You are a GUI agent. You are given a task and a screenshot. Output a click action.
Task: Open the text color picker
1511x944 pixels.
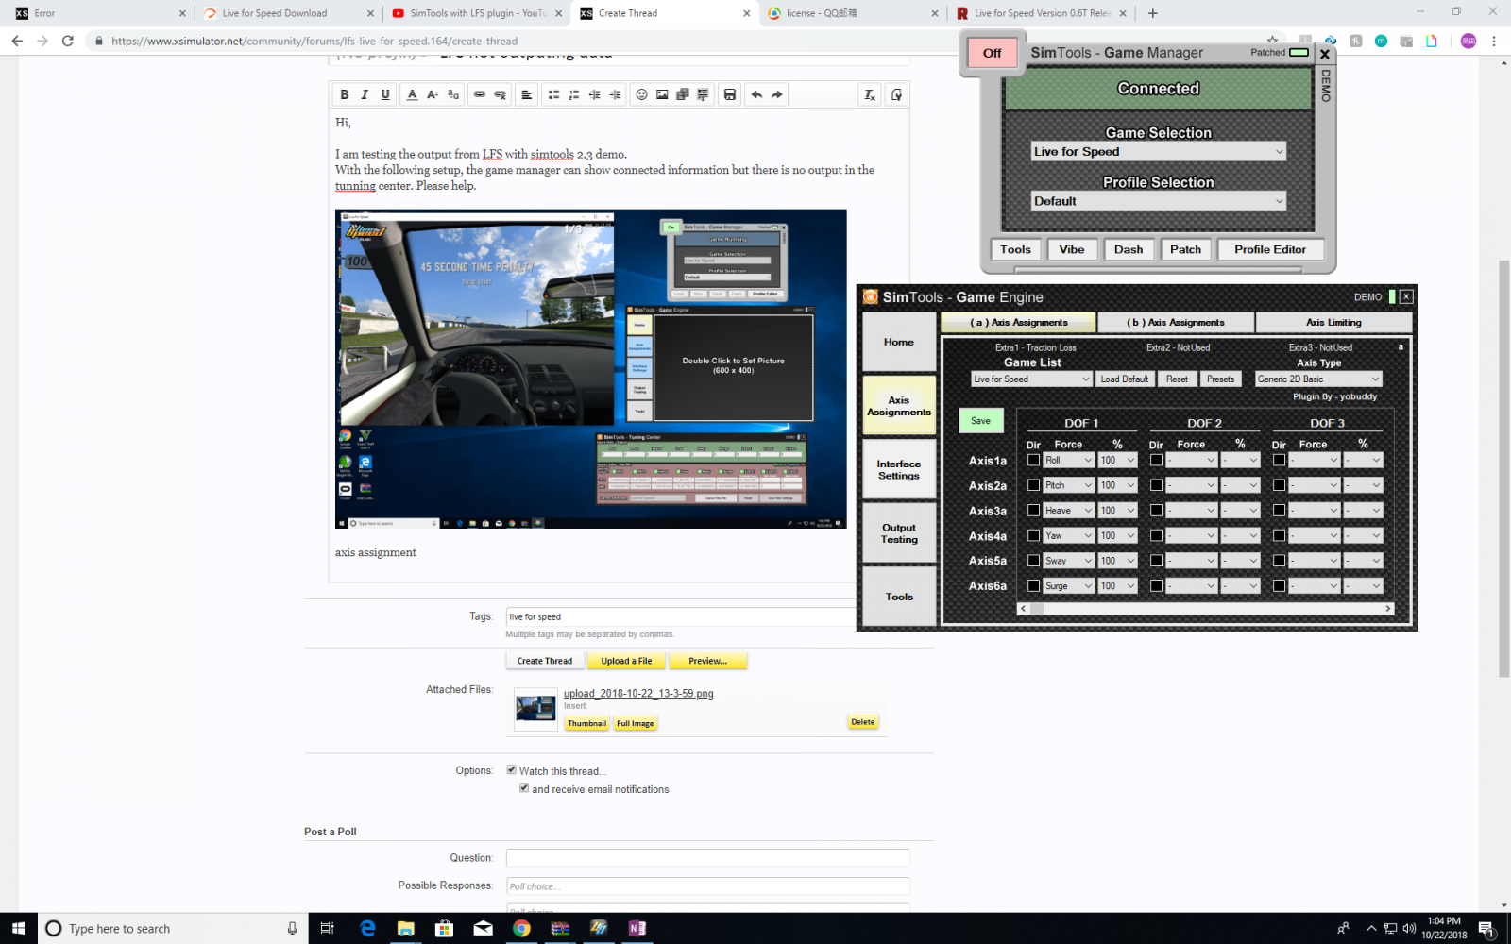tap(412, 94)
